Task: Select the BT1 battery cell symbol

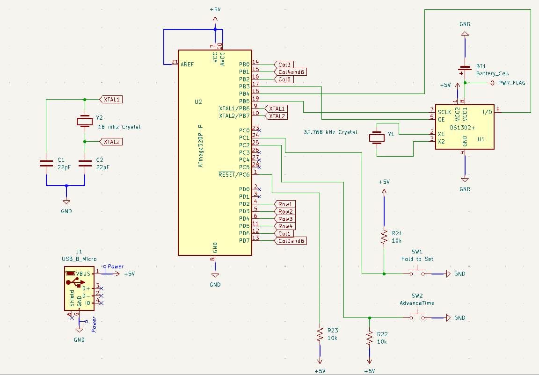Action: pyautogui.click(x=465, y=70)
